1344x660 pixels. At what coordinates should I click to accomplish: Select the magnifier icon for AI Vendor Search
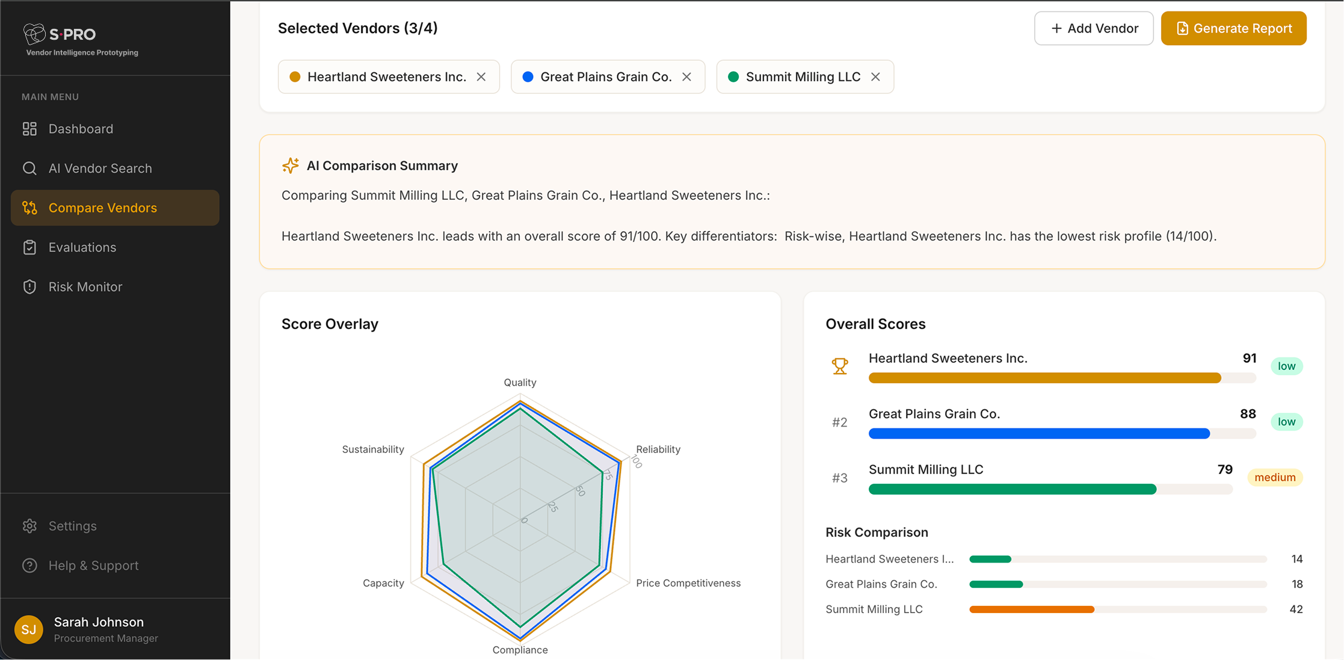[29, 168]
